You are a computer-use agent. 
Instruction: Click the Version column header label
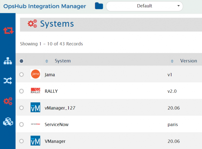tap(189, 61)
